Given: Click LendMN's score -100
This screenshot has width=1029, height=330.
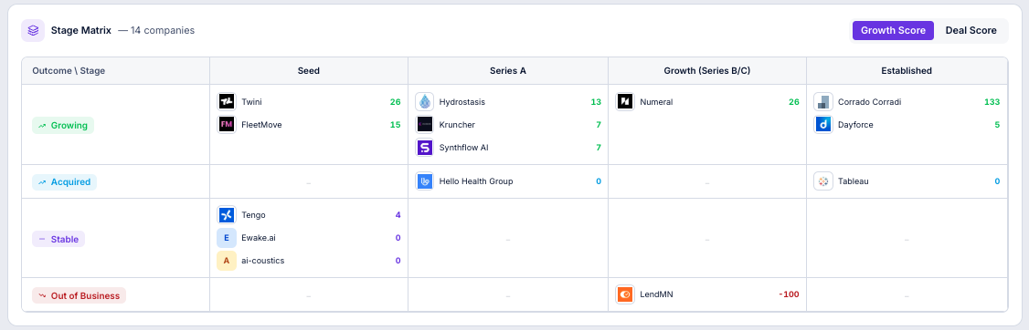Looking at the screenshot, I should pos(789,294).
